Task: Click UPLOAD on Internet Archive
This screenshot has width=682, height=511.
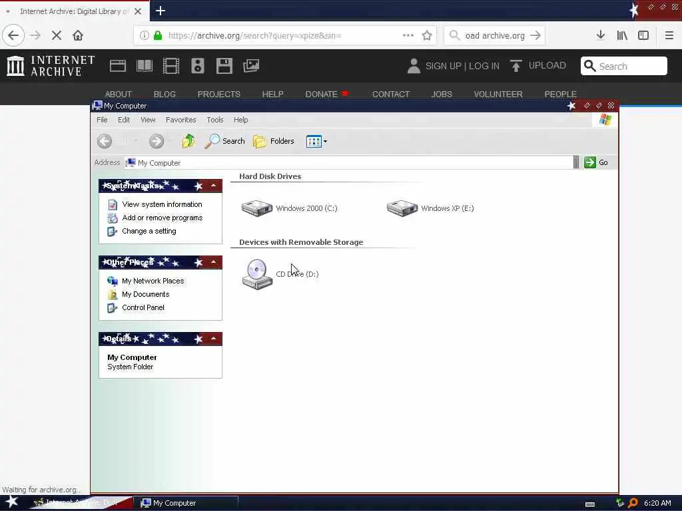Action: tap(538, 66)
